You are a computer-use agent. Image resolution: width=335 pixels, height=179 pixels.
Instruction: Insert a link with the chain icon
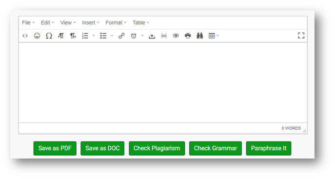(121, 36)
